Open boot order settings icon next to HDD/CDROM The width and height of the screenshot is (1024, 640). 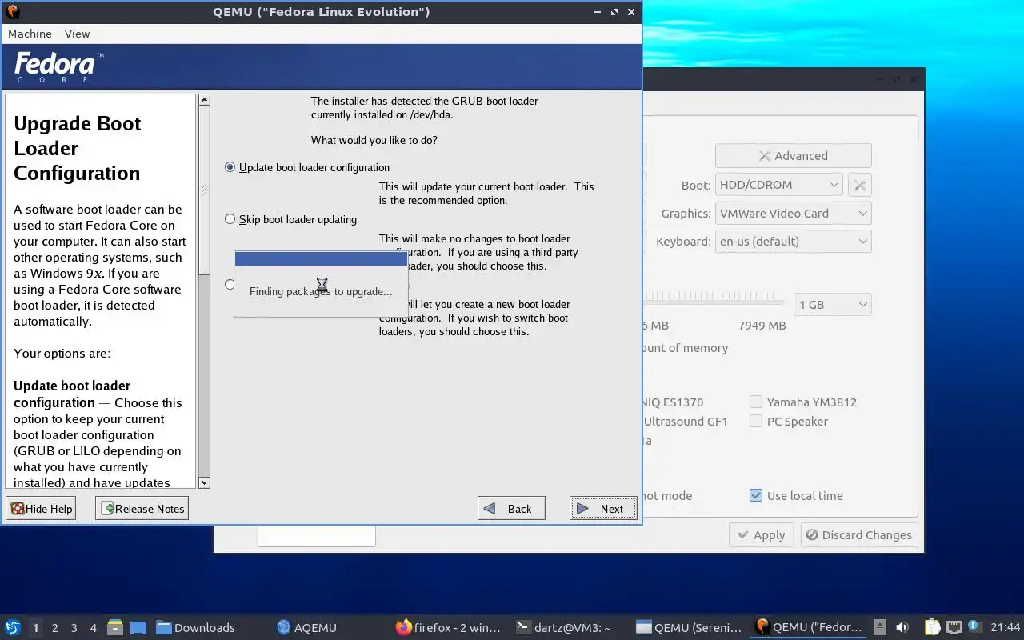[x=860, y=185]
